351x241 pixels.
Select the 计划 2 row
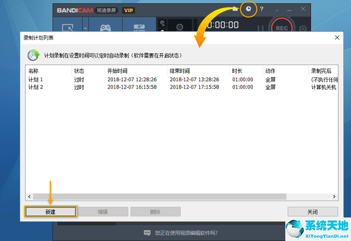tap(182, 87)
